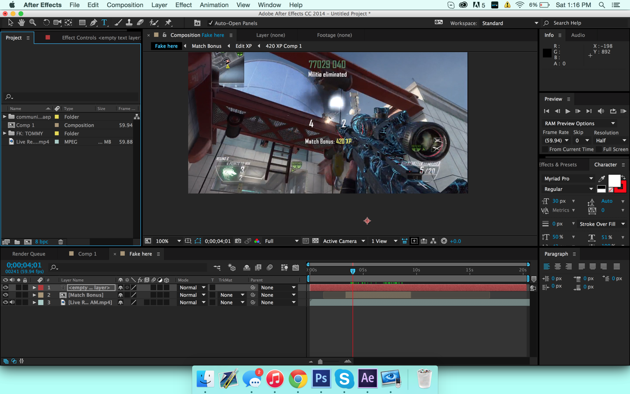Enable the From Current Time checkbox

(545, 149)
